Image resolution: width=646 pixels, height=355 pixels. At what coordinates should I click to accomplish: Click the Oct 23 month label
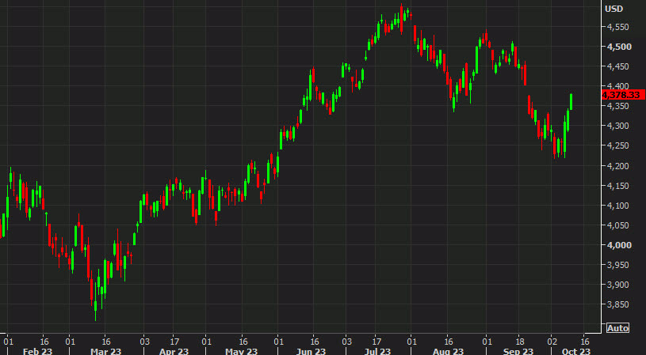[576, 351]
